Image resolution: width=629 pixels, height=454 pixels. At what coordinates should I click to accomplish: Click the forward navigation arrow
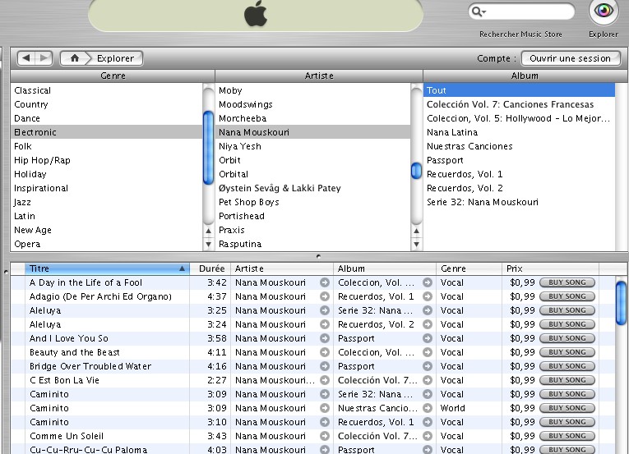(44, 58)
